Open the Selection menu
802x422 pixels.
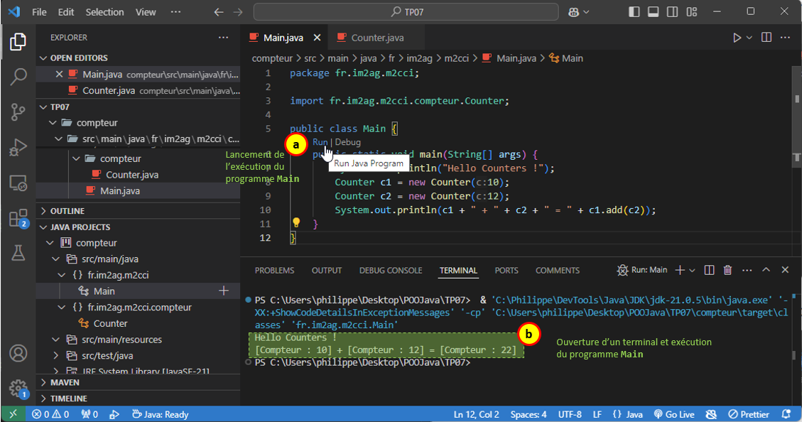(x=104, y=12)
